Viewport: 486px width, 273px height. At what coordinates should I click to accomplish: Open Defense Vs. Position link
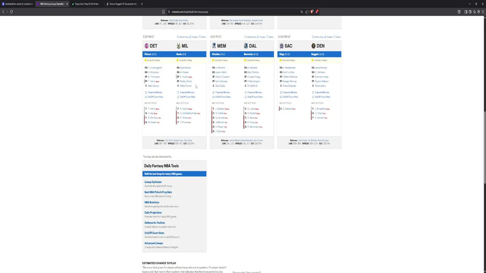155,223
